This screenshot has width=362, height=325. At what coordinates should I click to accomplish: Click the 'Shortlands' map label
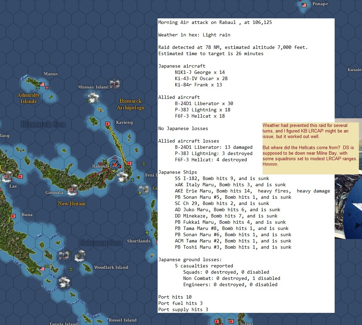[139, 241]
